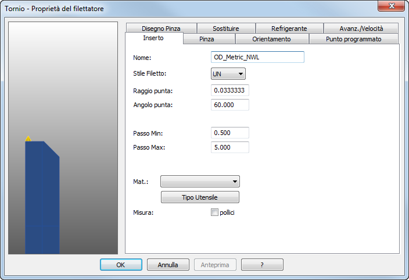Click the Nome field containing OD_Metric_NWL
Image resolution: width=409 pixels, height=280 pixels.
(257, 57)
